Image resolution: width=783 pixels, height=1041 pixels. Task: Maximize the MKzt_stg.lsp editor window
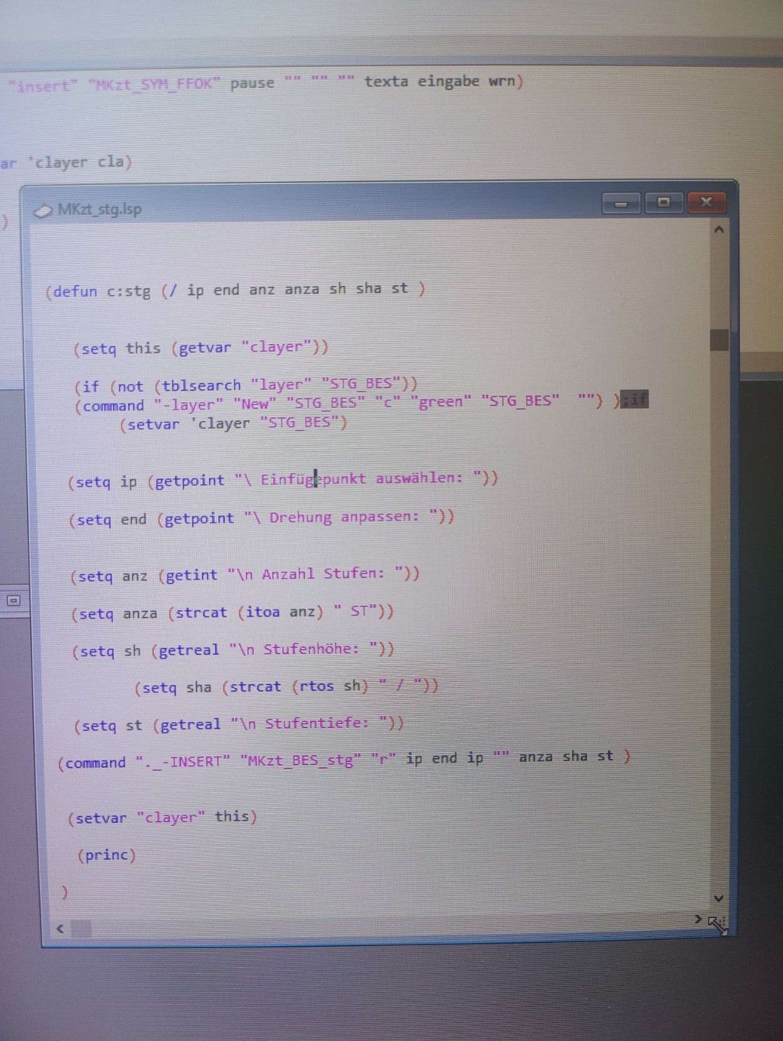point(663,202)
